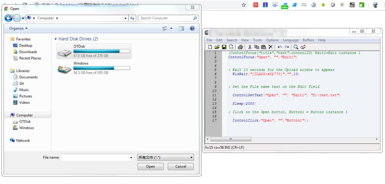Open the Language menu in editor
This screenshot has width=385, height=184.
tap(291, 40)
